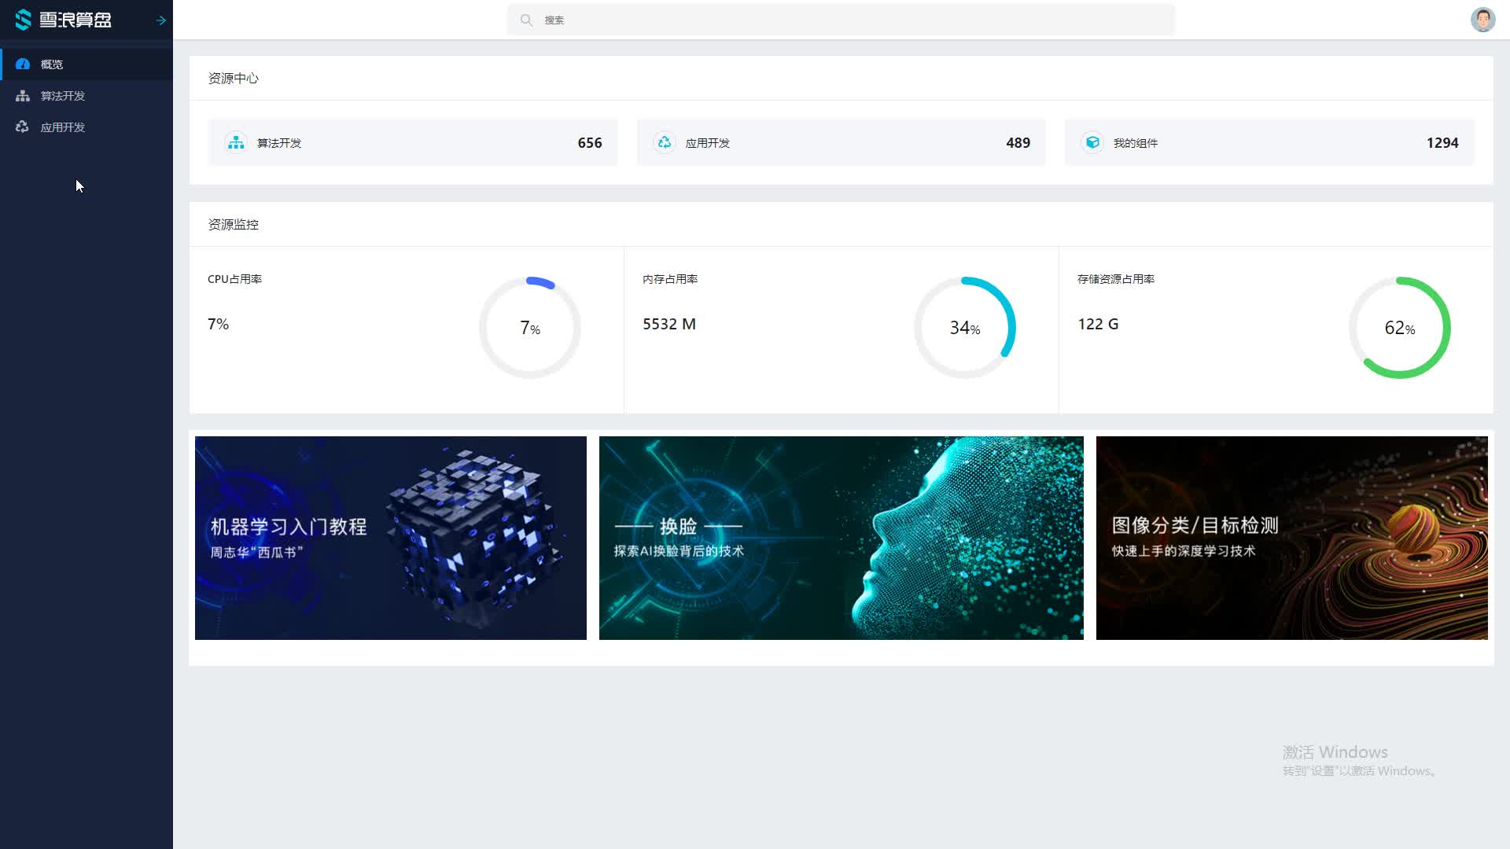The height and width of the screenshot is (849, 1510).
Task: Click the 算法开发 resource card icon
Action: [x=236, y=142]
